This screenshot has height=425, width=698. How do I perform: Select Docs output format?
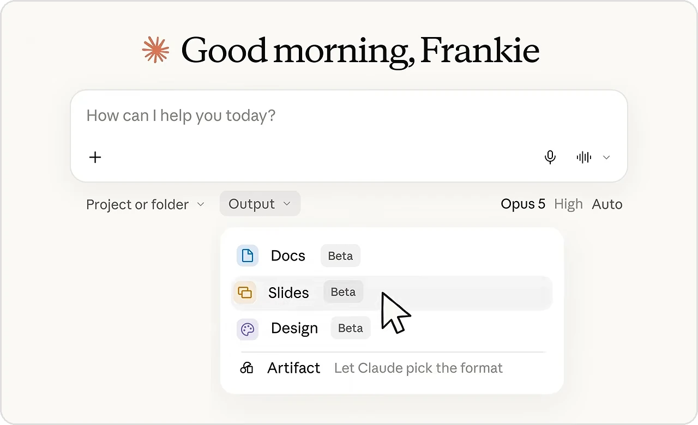coord(392,256)
